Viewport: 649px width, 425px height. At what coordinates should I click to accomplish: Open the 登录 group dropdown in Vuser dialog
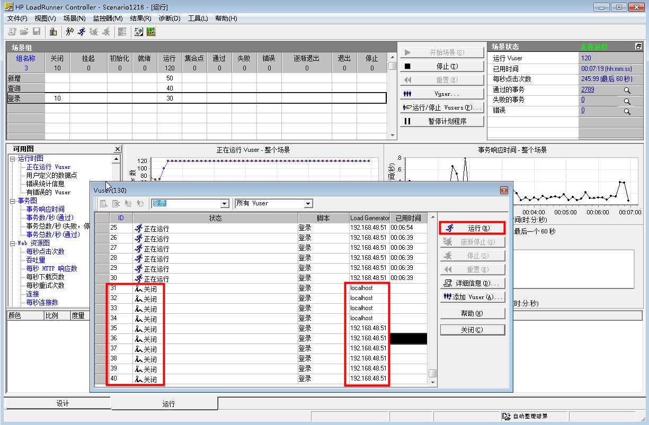225,204
